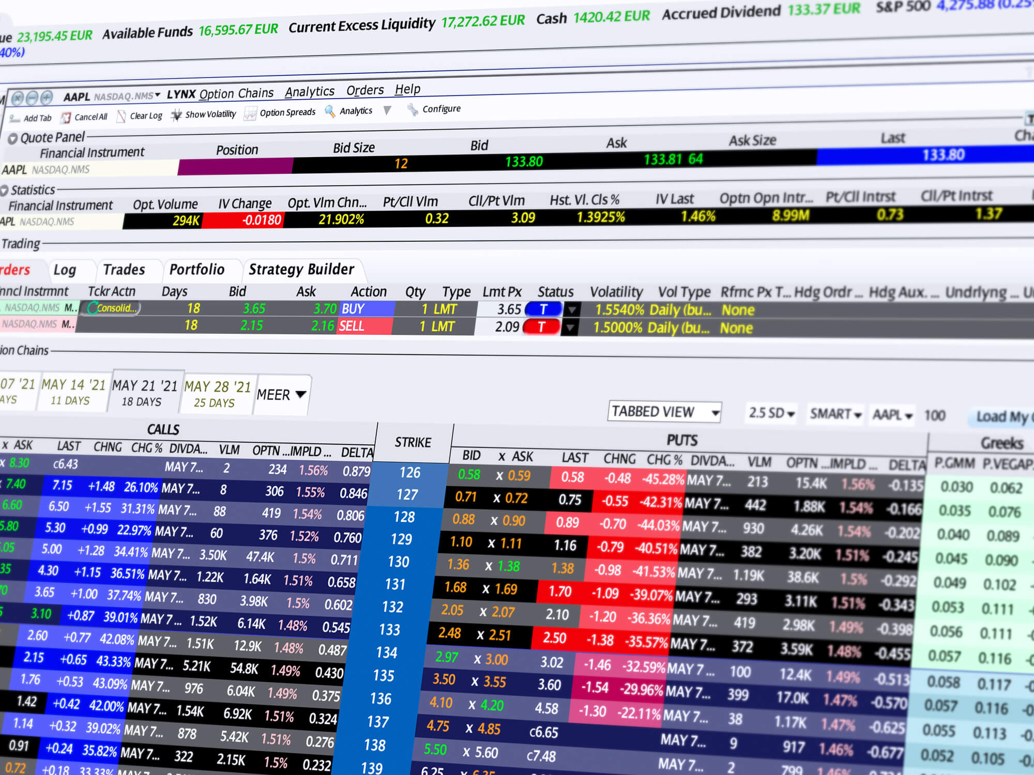Open the Help menu
Screen dimensions: 1034x775
tap(407, 89)
